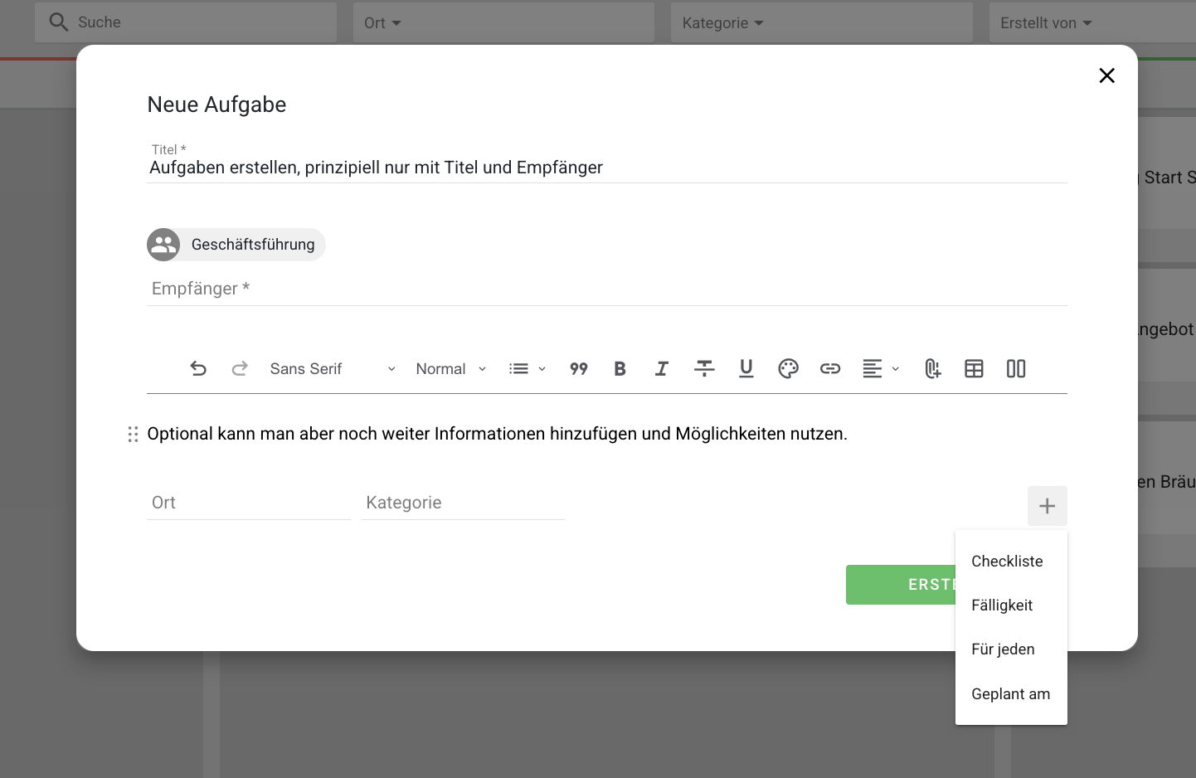Toggle bold formatting

[620, 368]
